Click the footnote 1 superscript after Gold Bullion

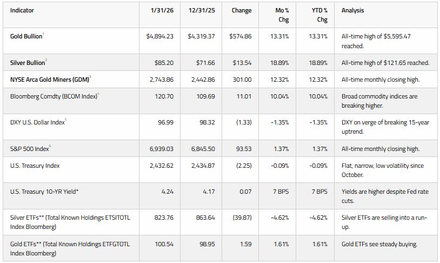click(x=43, y=34)
